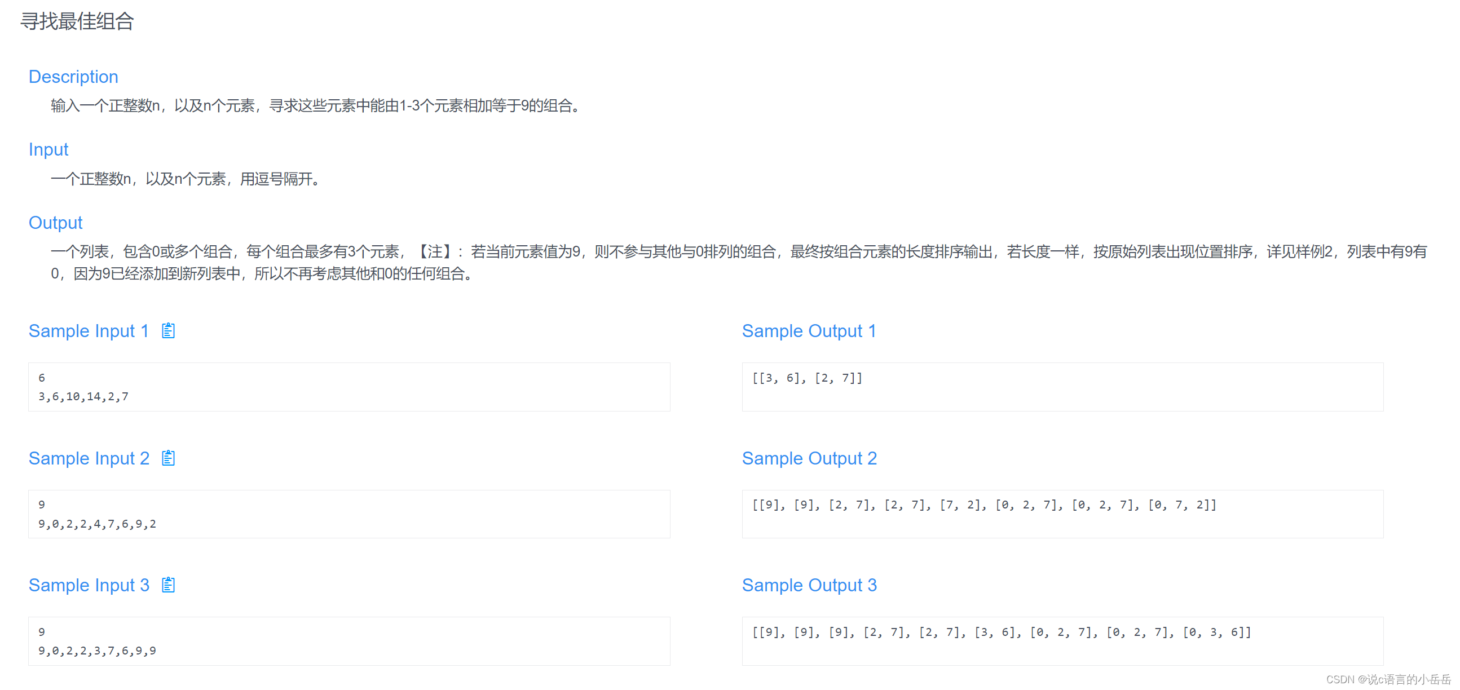This screenshot has width=1460, height=690.
Task: Click the Description heading
Action: pyautogui.click(x=74, y=77)
